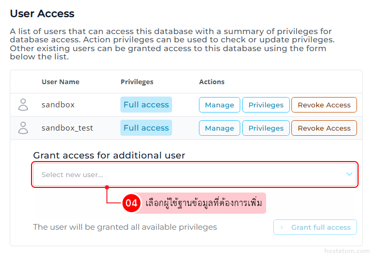Viewport: 372px width, 255px height.
Task: Click the pink Thai annotation label
Action: pos(204,203)
